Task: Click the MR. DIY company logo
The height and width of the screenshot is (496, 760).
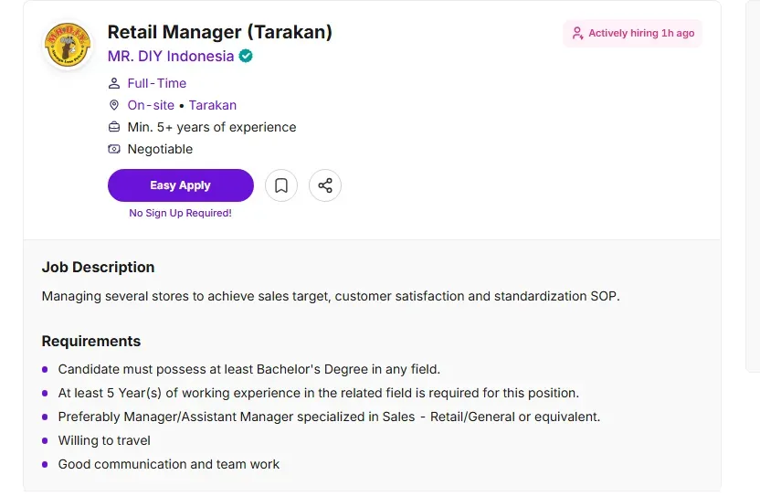Action: click(69, 45)
